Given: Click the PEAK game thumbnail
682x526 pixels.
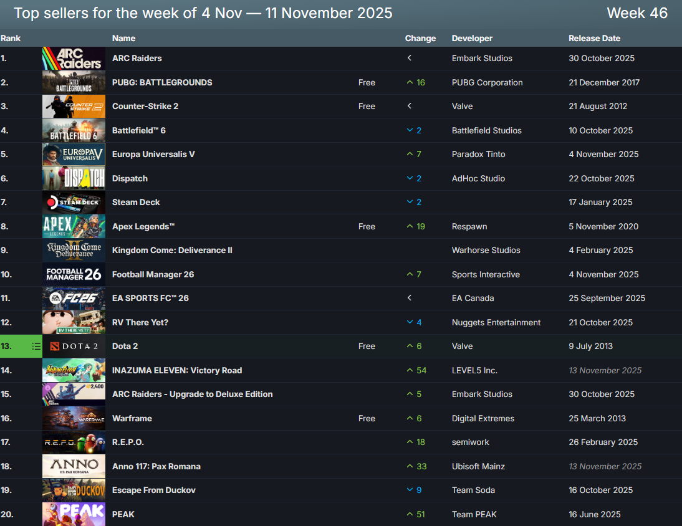Looking at the screenshot, I should [x=74, y=514].
